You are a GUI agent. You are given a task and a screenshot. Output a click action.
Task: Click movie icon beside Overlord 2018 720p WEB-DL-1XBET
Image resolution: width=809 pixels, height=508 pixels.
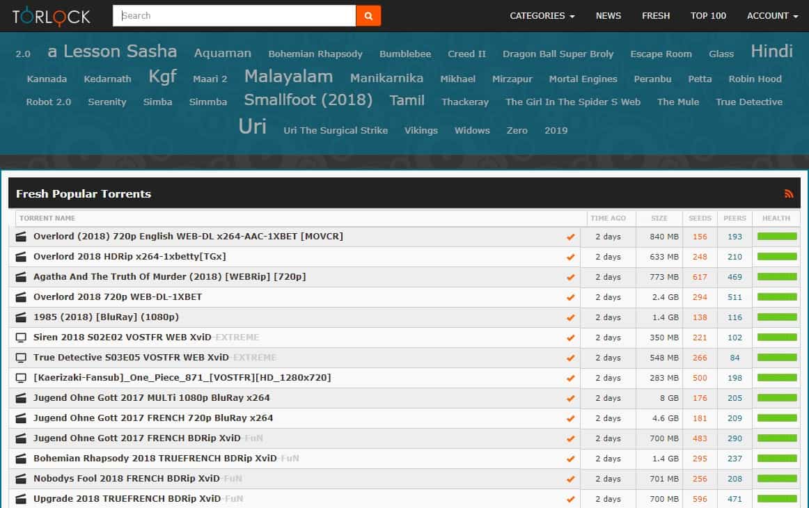tap(21, 297)
